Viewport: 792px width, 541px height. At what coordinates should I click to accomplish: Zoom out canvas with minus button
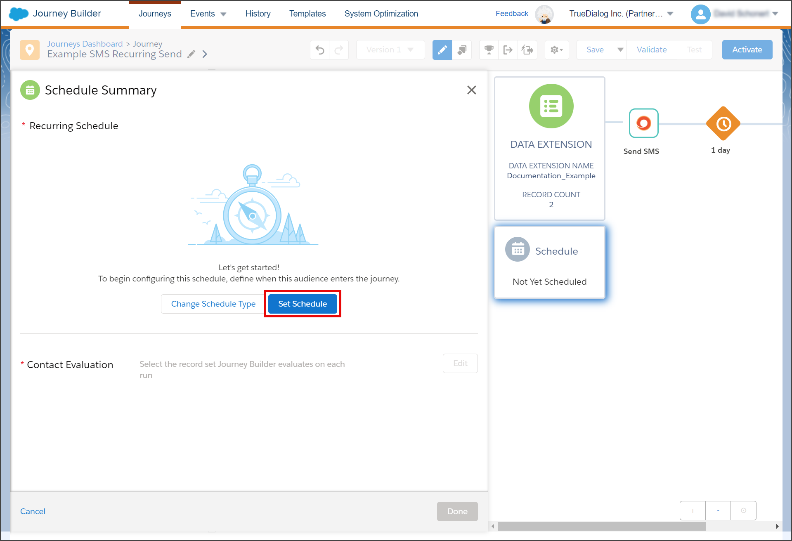[x=718, y=511]
